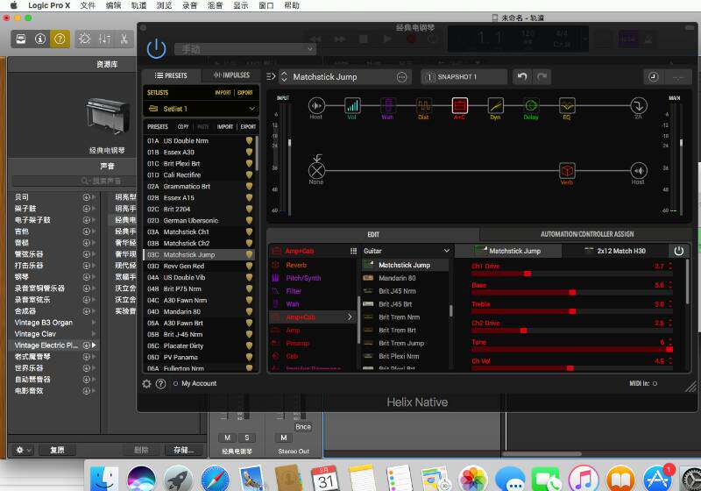
Task: Click the 2A output block icon
Action: coord(639,106)
